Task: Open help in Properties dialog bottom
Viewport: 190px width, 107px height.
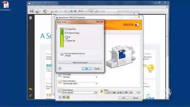Action: click(60, 97)
